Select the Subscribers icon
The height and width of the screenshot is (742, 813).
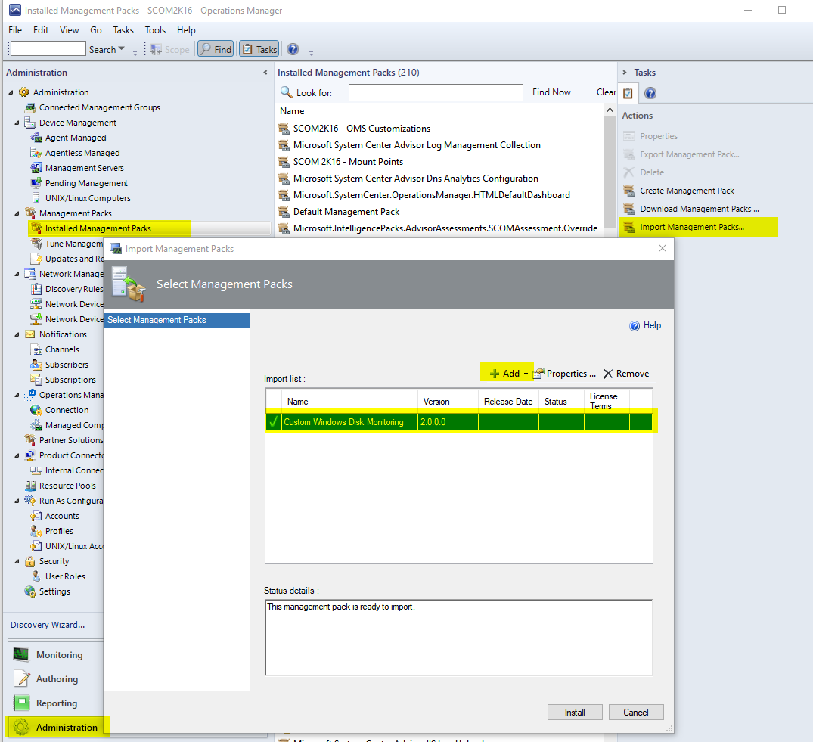[36, 365]
